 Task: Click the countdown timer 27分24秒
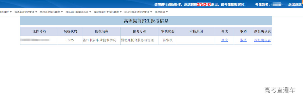pos(204,4)
